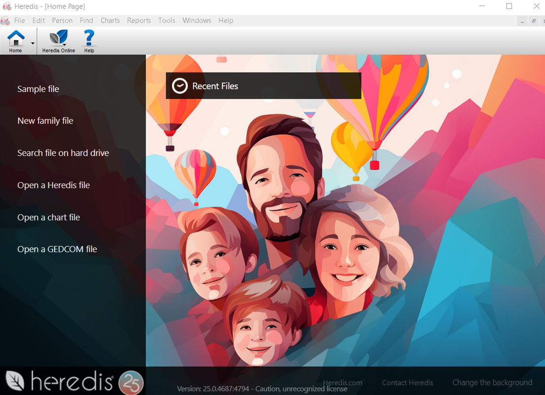Open the Find menu
The width and height of the screenshot is (545, 395).
86,21
